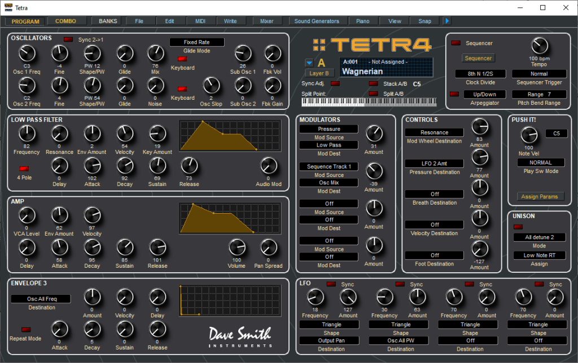Screen dimensions: 578x363
Task: Toggle the Sync 2->1 oscillator LED
Action: pyautogui.click(x=68, y=39)
